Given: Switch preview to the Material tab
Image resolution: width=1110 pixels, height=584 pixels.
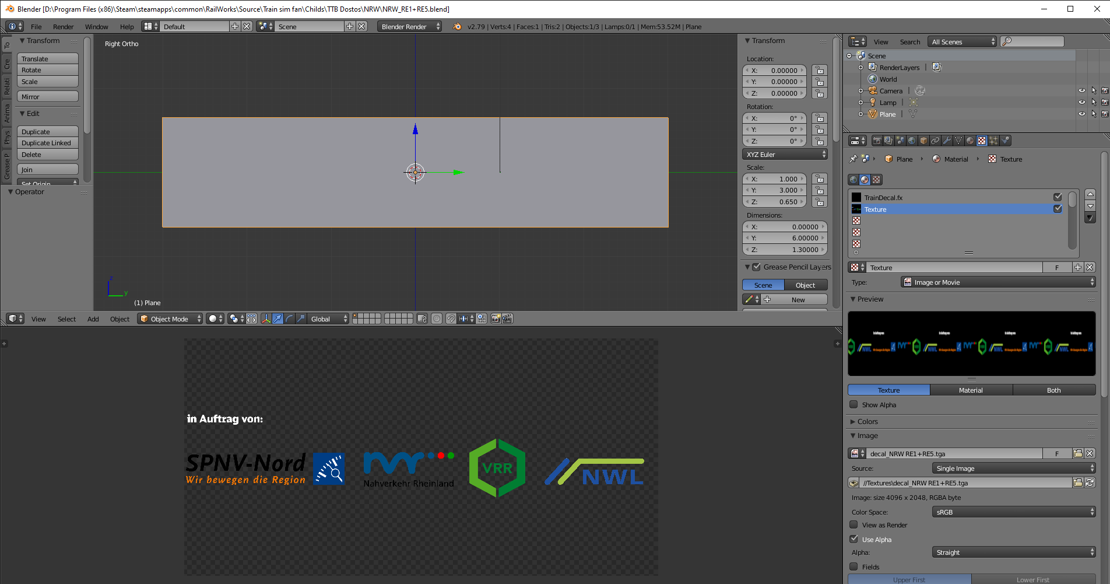Looking at the screenshot, I should tap(971, 390).
